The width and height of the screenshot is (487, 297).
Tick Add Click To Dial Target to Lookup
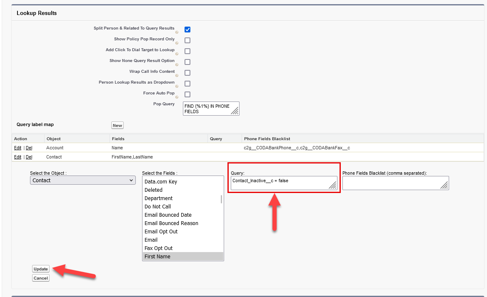pos(187,51)
